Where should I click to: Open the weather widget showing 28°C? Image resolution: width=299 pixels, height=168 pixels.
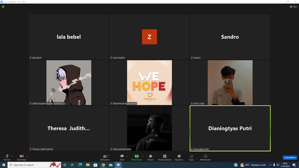[x=253, y=165]
